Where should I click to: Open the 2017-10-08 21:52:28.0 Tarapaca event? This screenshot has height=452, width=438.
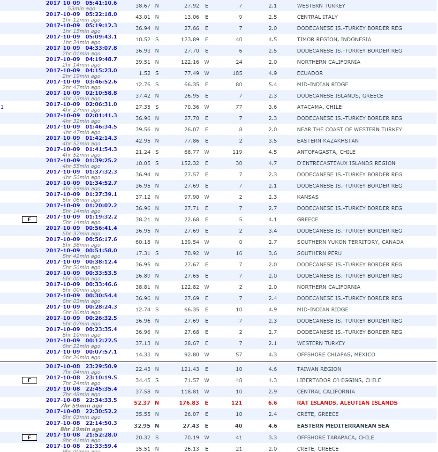(x=82, y=434)
